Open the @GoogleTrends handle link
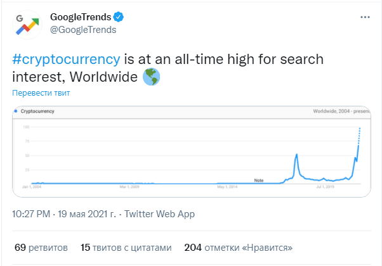 click(83, 30)
